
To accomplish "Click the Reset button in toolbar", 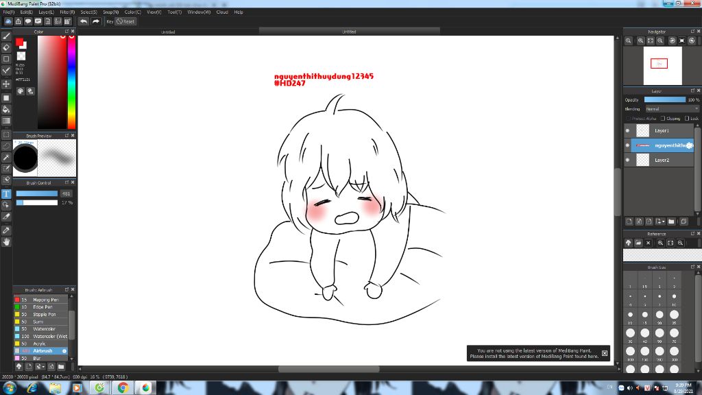I will tap(125, 21).
